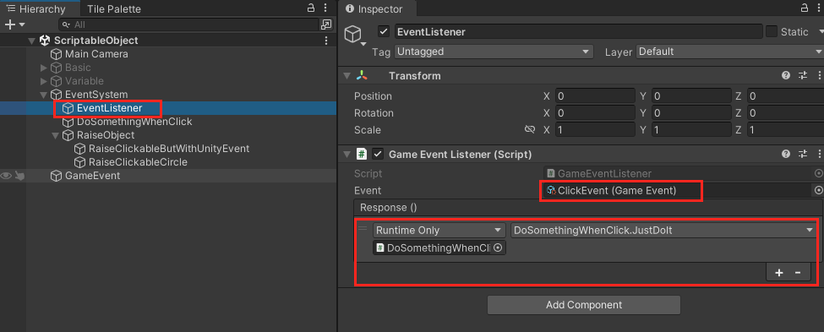
Task: Click the Response list item drag handle
Action: pyautogui.click(x=363, y=228)
